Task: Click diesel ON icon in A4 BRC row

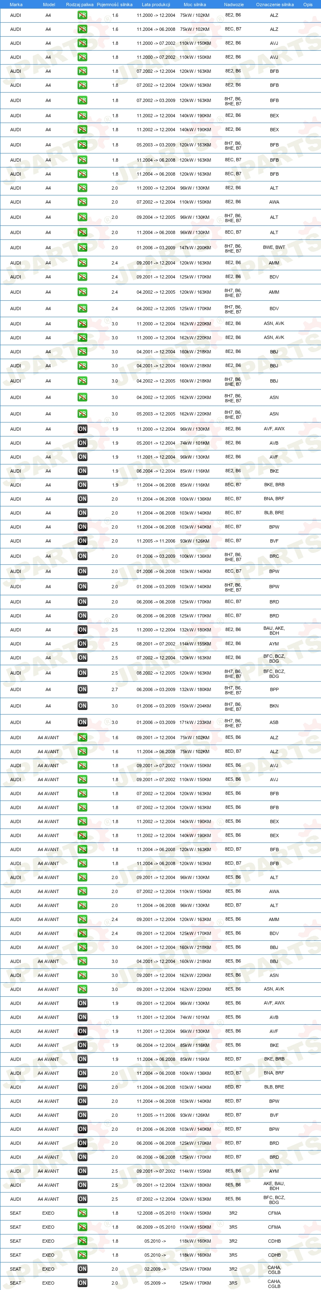Action: 83,557
